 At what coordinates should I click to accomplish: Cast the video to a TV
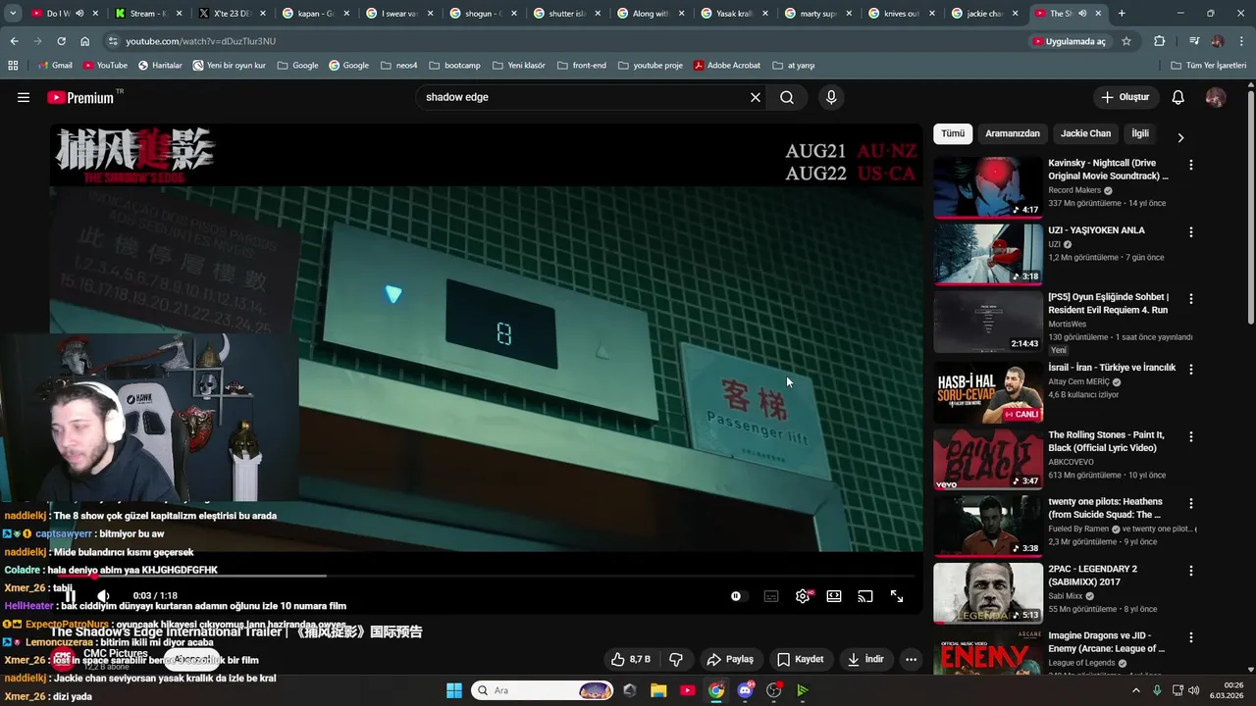[865, 596]
